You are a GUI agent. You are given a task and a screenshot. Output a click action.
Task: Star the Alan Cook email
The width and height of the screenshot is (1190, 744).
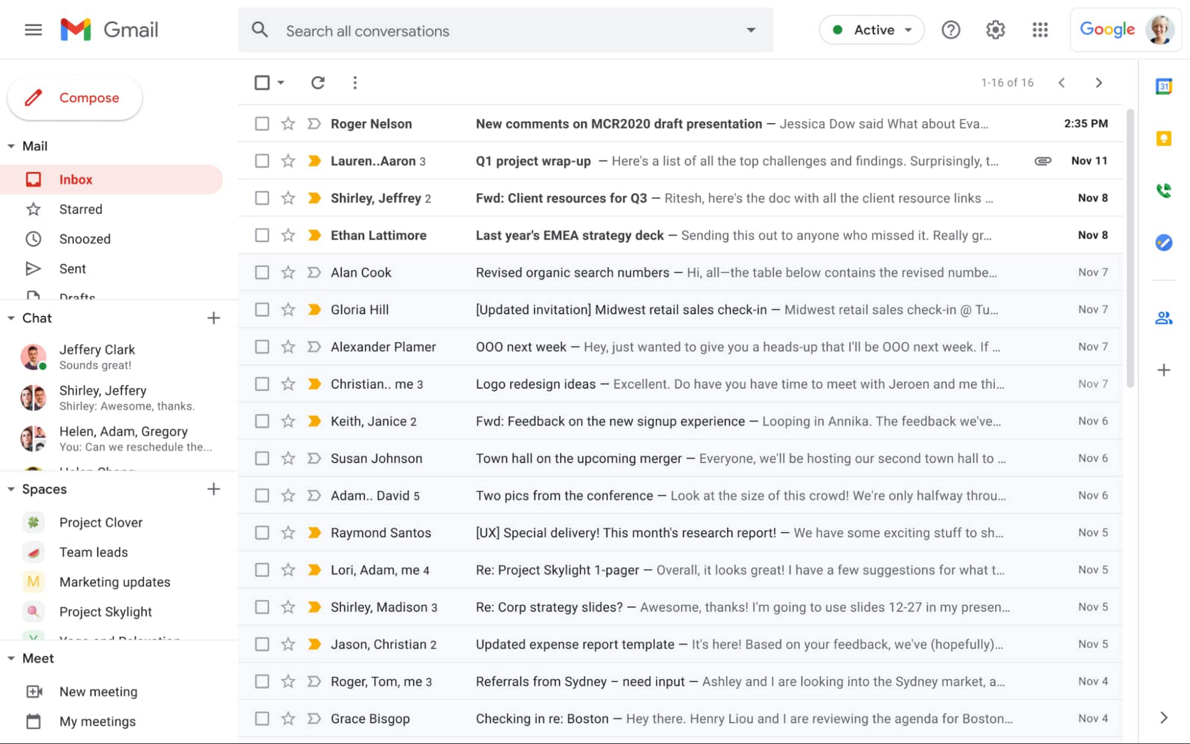(x=288, y=272)
